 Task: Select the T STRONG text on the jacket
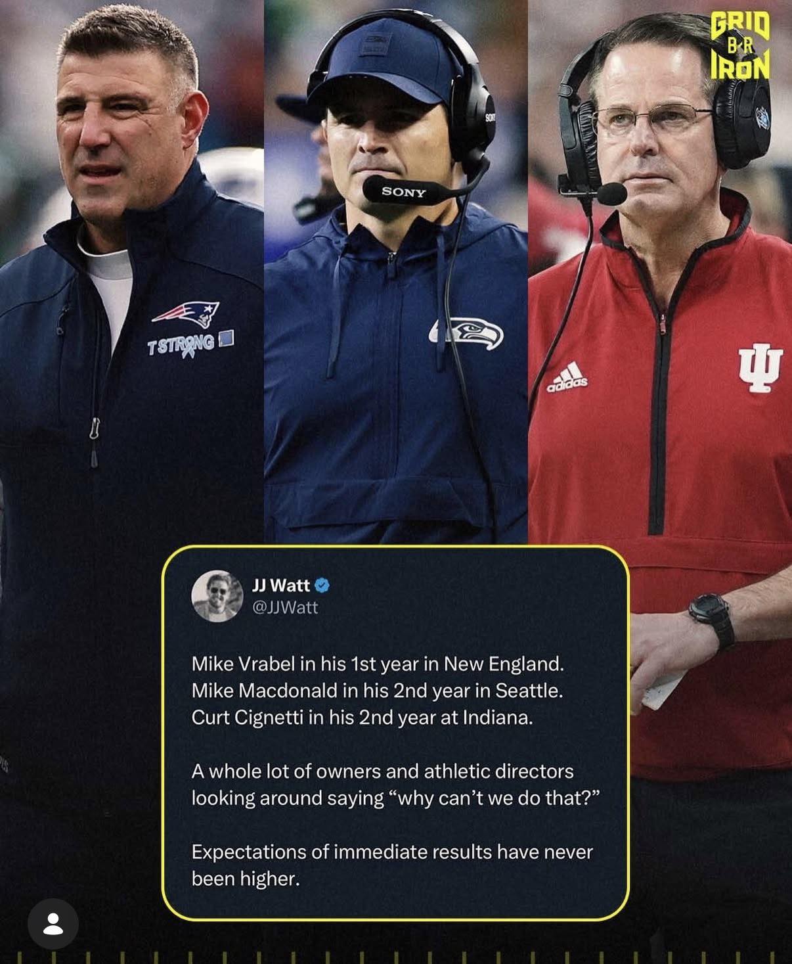pos(181,344)
